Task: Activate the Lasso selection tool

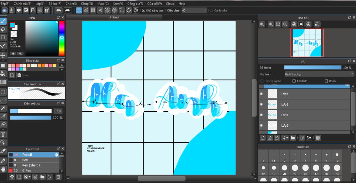Action: [3, 100]
